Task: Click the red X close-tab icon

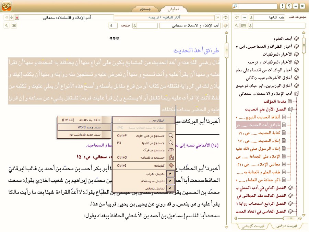Action: pos(17,18)
